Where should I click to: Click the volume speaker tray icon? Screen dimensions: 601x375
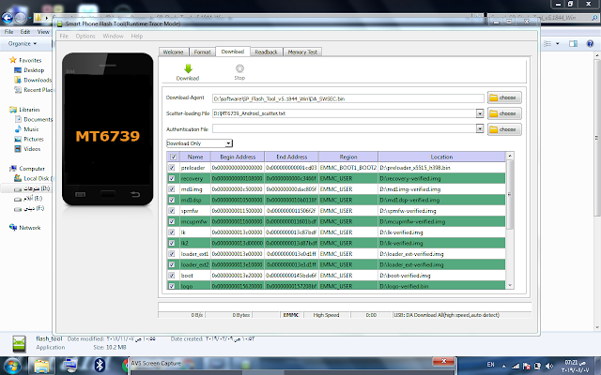(x=549, y=366)
